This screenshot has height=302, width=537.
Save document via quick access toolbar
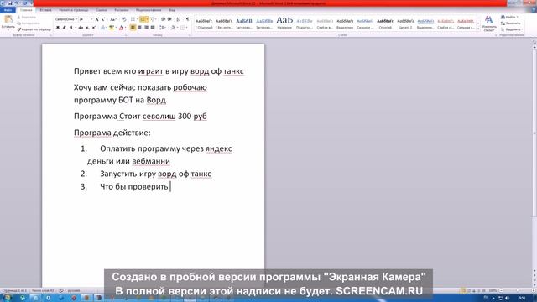tap(9, 3)
